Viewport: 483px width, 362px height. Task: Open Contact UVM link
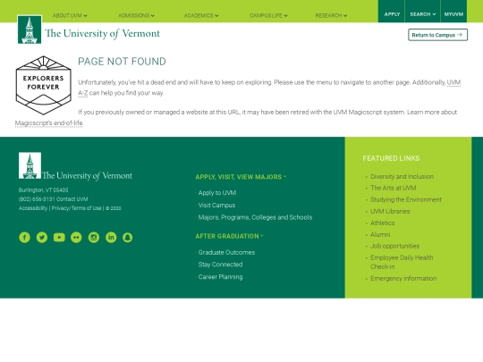click(x=72, y=199)
